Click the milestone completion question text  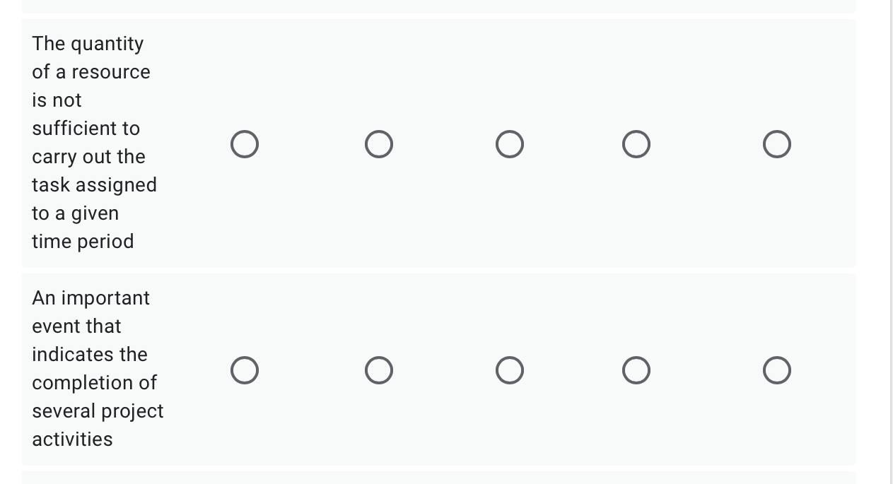click(98, 368)
